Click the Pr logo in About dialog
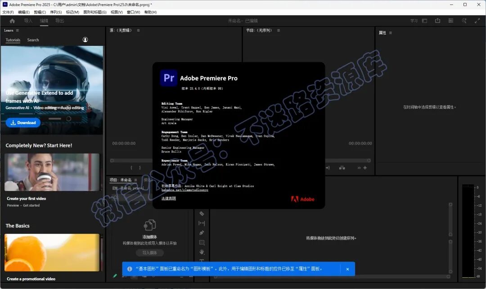Viewport: 486px width, 289px height. click(169, 78)
